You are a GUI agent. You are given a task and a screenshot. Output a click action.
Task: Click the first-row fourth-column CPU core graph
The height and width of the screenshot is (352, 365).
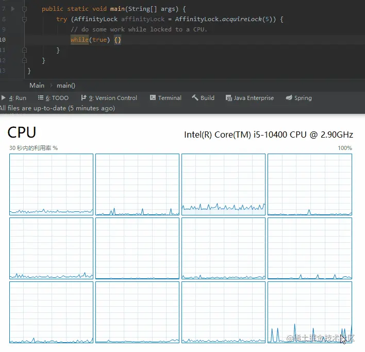coord(310,185)
